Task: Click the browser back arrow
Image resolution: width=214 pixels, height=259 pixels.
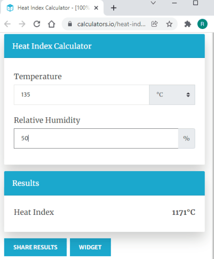Action: (x=8, y=24)
